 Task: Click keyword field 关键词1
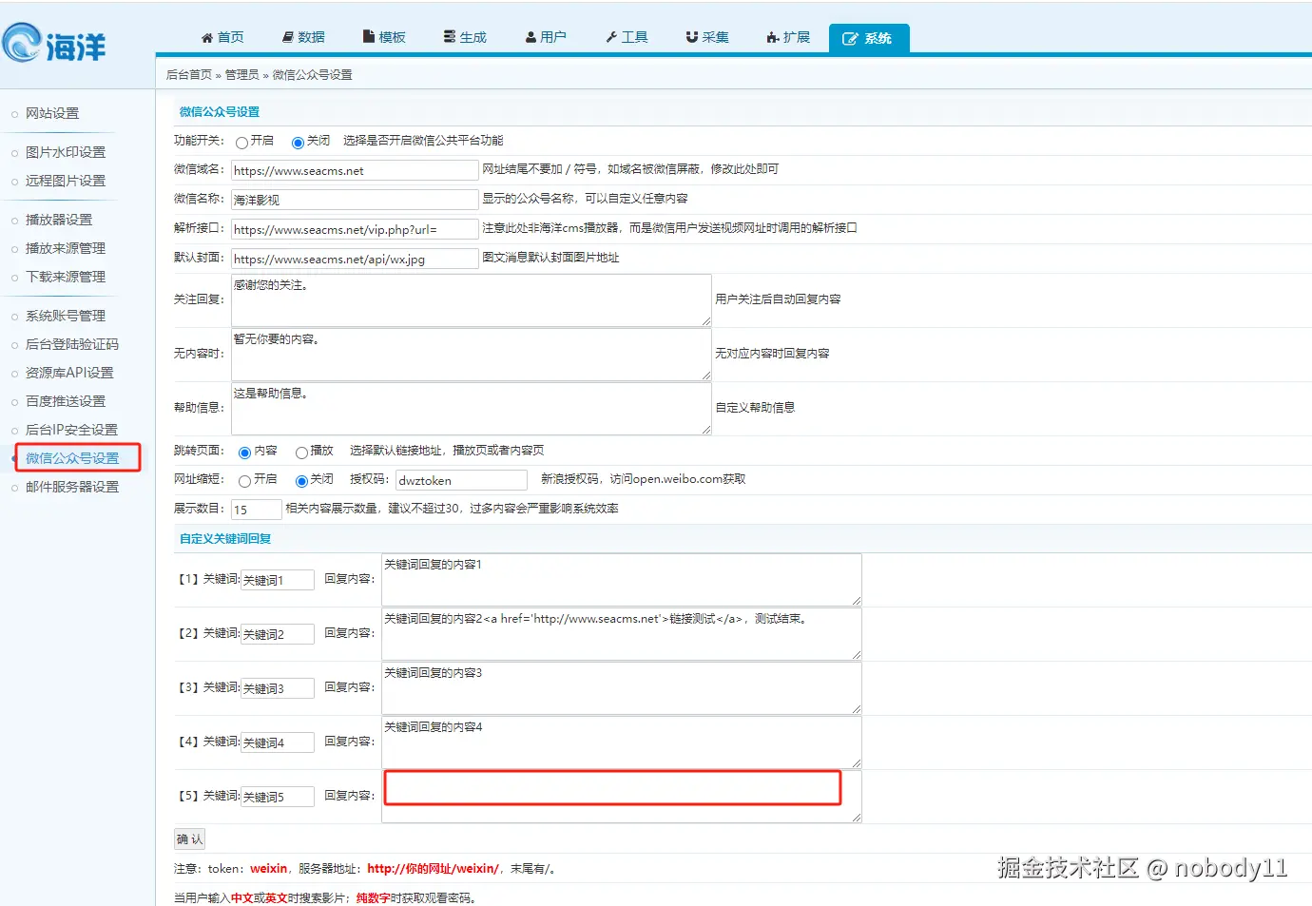point(278,580)
